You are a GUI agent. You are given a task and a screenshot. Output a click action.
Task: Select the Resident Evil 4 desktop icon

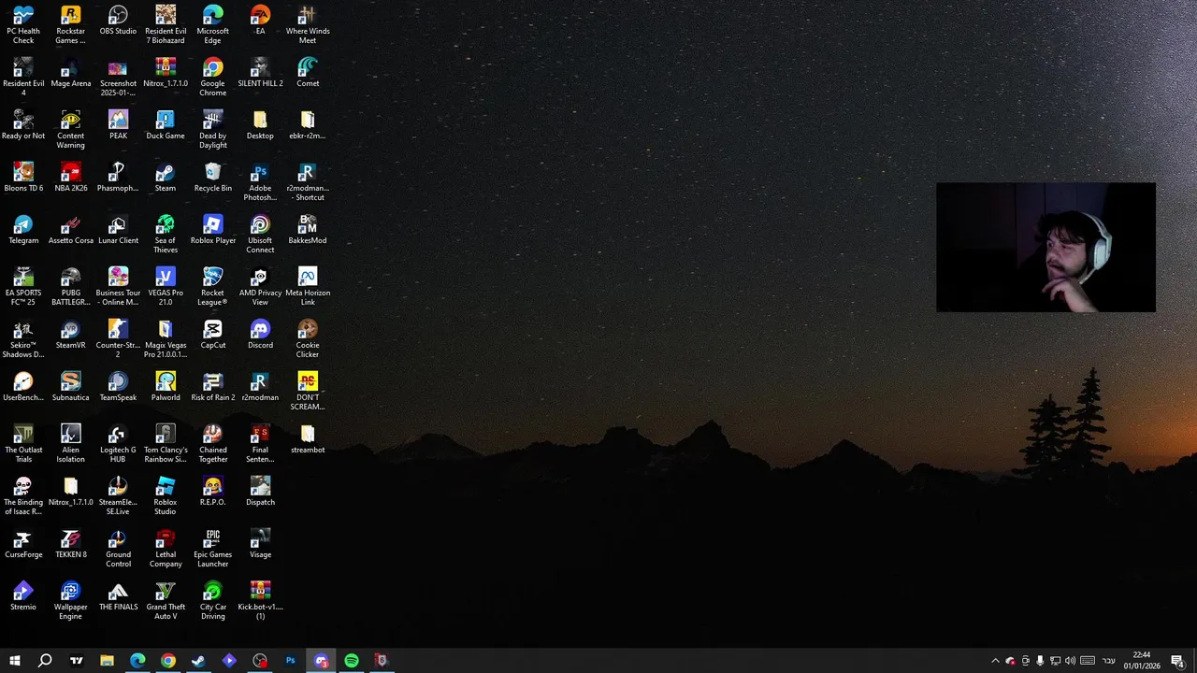pyautogui.click(x=23, y=77)
